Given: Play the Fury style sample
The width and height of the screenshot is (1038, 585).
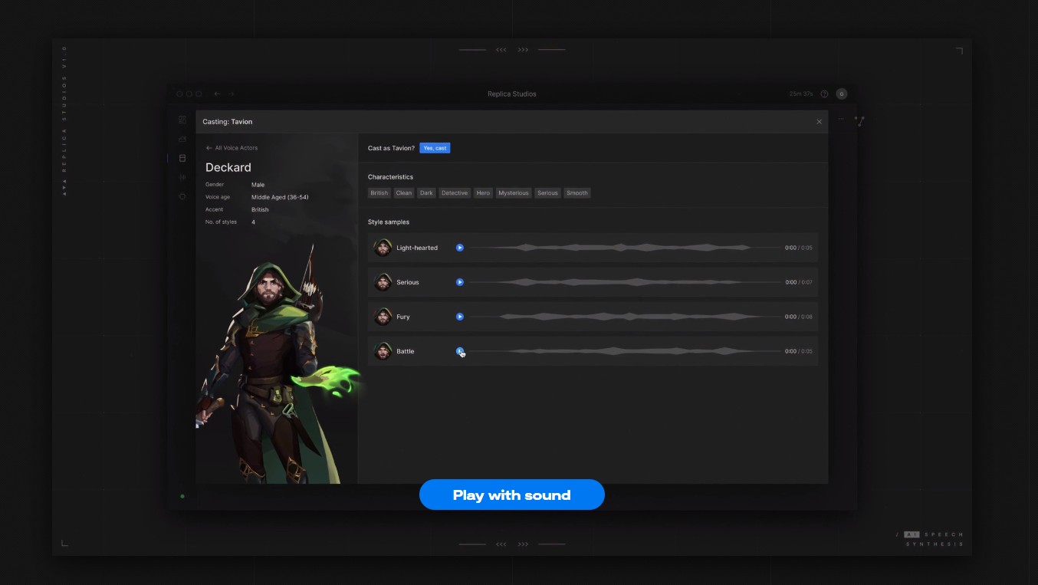Looking at the screenshot, I should (x=460, y=317).
